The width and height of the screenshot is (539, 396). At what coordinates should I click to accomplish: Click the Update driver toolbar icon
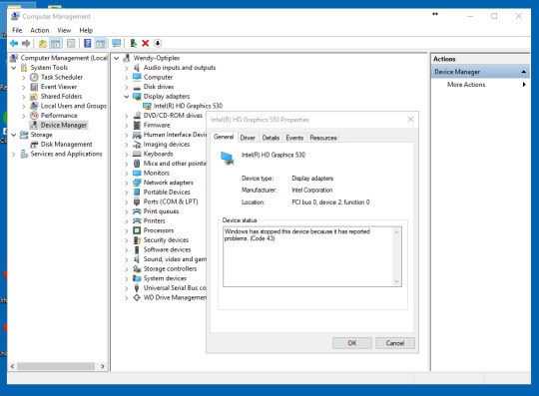(x=134, y=43)
